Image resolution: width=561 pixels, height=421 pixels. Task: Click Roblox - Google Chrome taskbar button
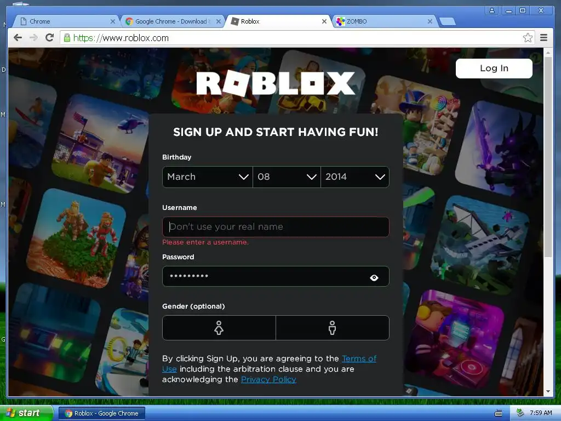[101, 413]
